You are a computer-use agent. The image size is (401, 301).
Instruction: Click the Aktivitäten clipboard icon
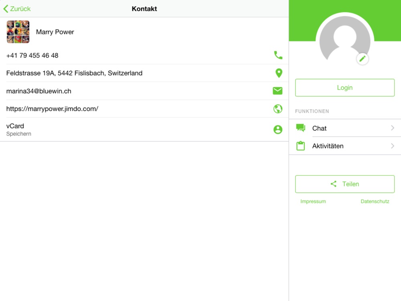click(300, 146)
